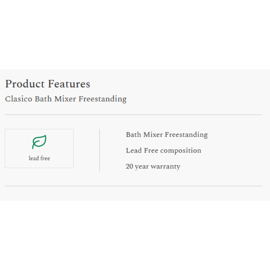Viewport: 270px width, 270px height.
Task: Click the black area below the features panel
Action: (135, 235)
